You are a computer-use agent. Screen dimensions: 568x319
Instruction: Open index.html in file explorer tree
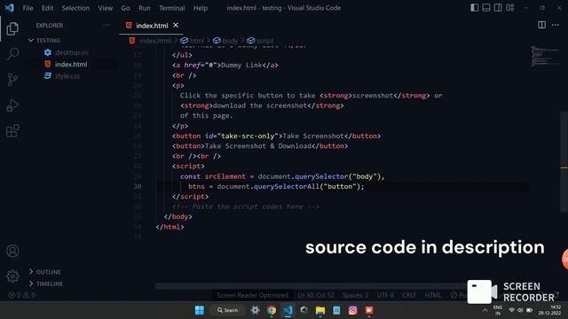71,65
